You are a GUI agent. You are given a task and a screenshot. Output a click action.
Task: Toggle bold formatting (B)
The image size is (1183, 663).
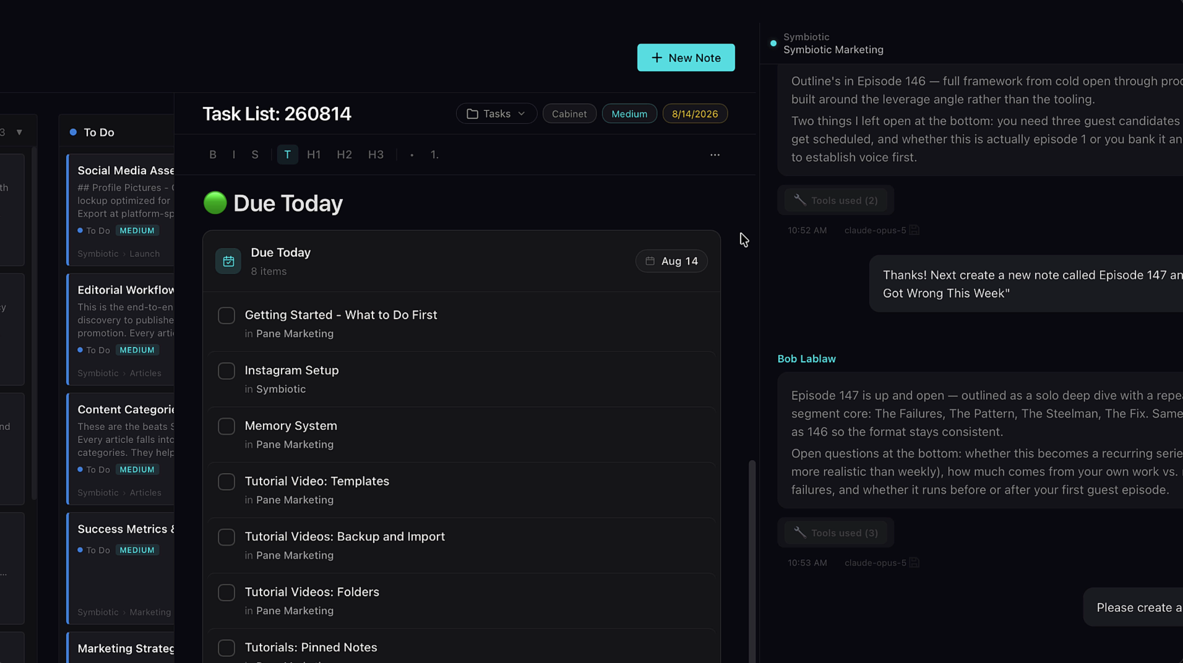(213, 155)
